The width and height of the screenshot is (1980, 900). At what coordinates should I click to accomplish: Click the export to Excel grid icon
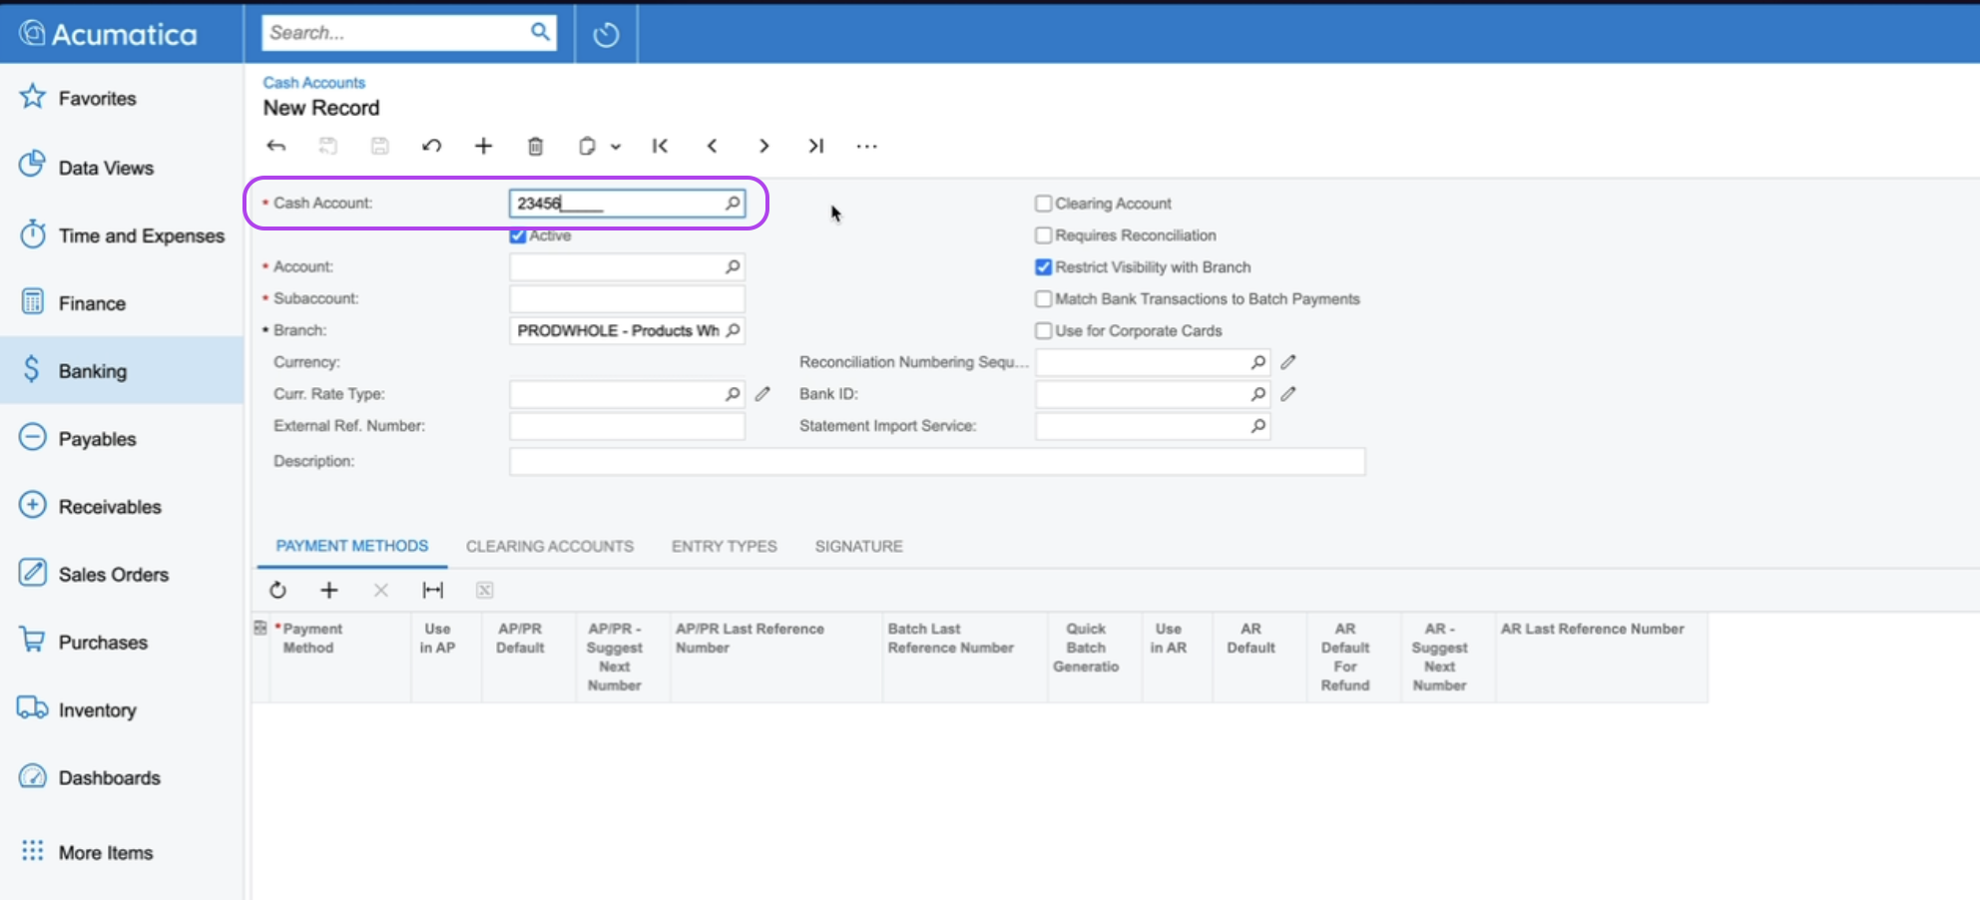tap(484, 590)
